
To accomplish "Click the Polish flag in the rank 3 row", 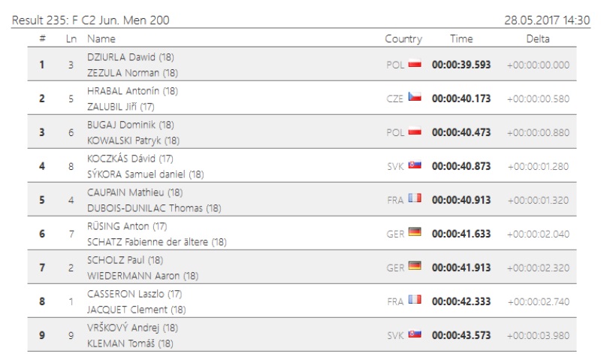I will click(414, 132).
